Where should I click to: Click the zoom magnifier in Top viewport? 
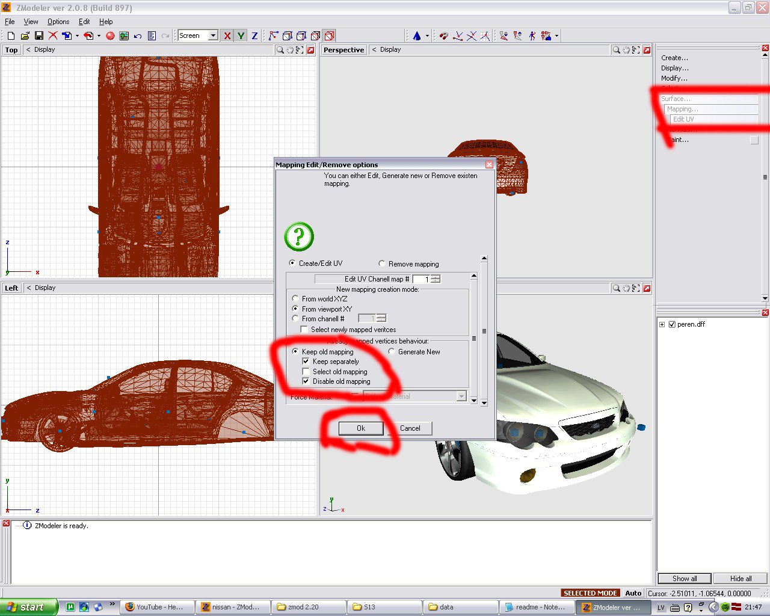point(280,50)
